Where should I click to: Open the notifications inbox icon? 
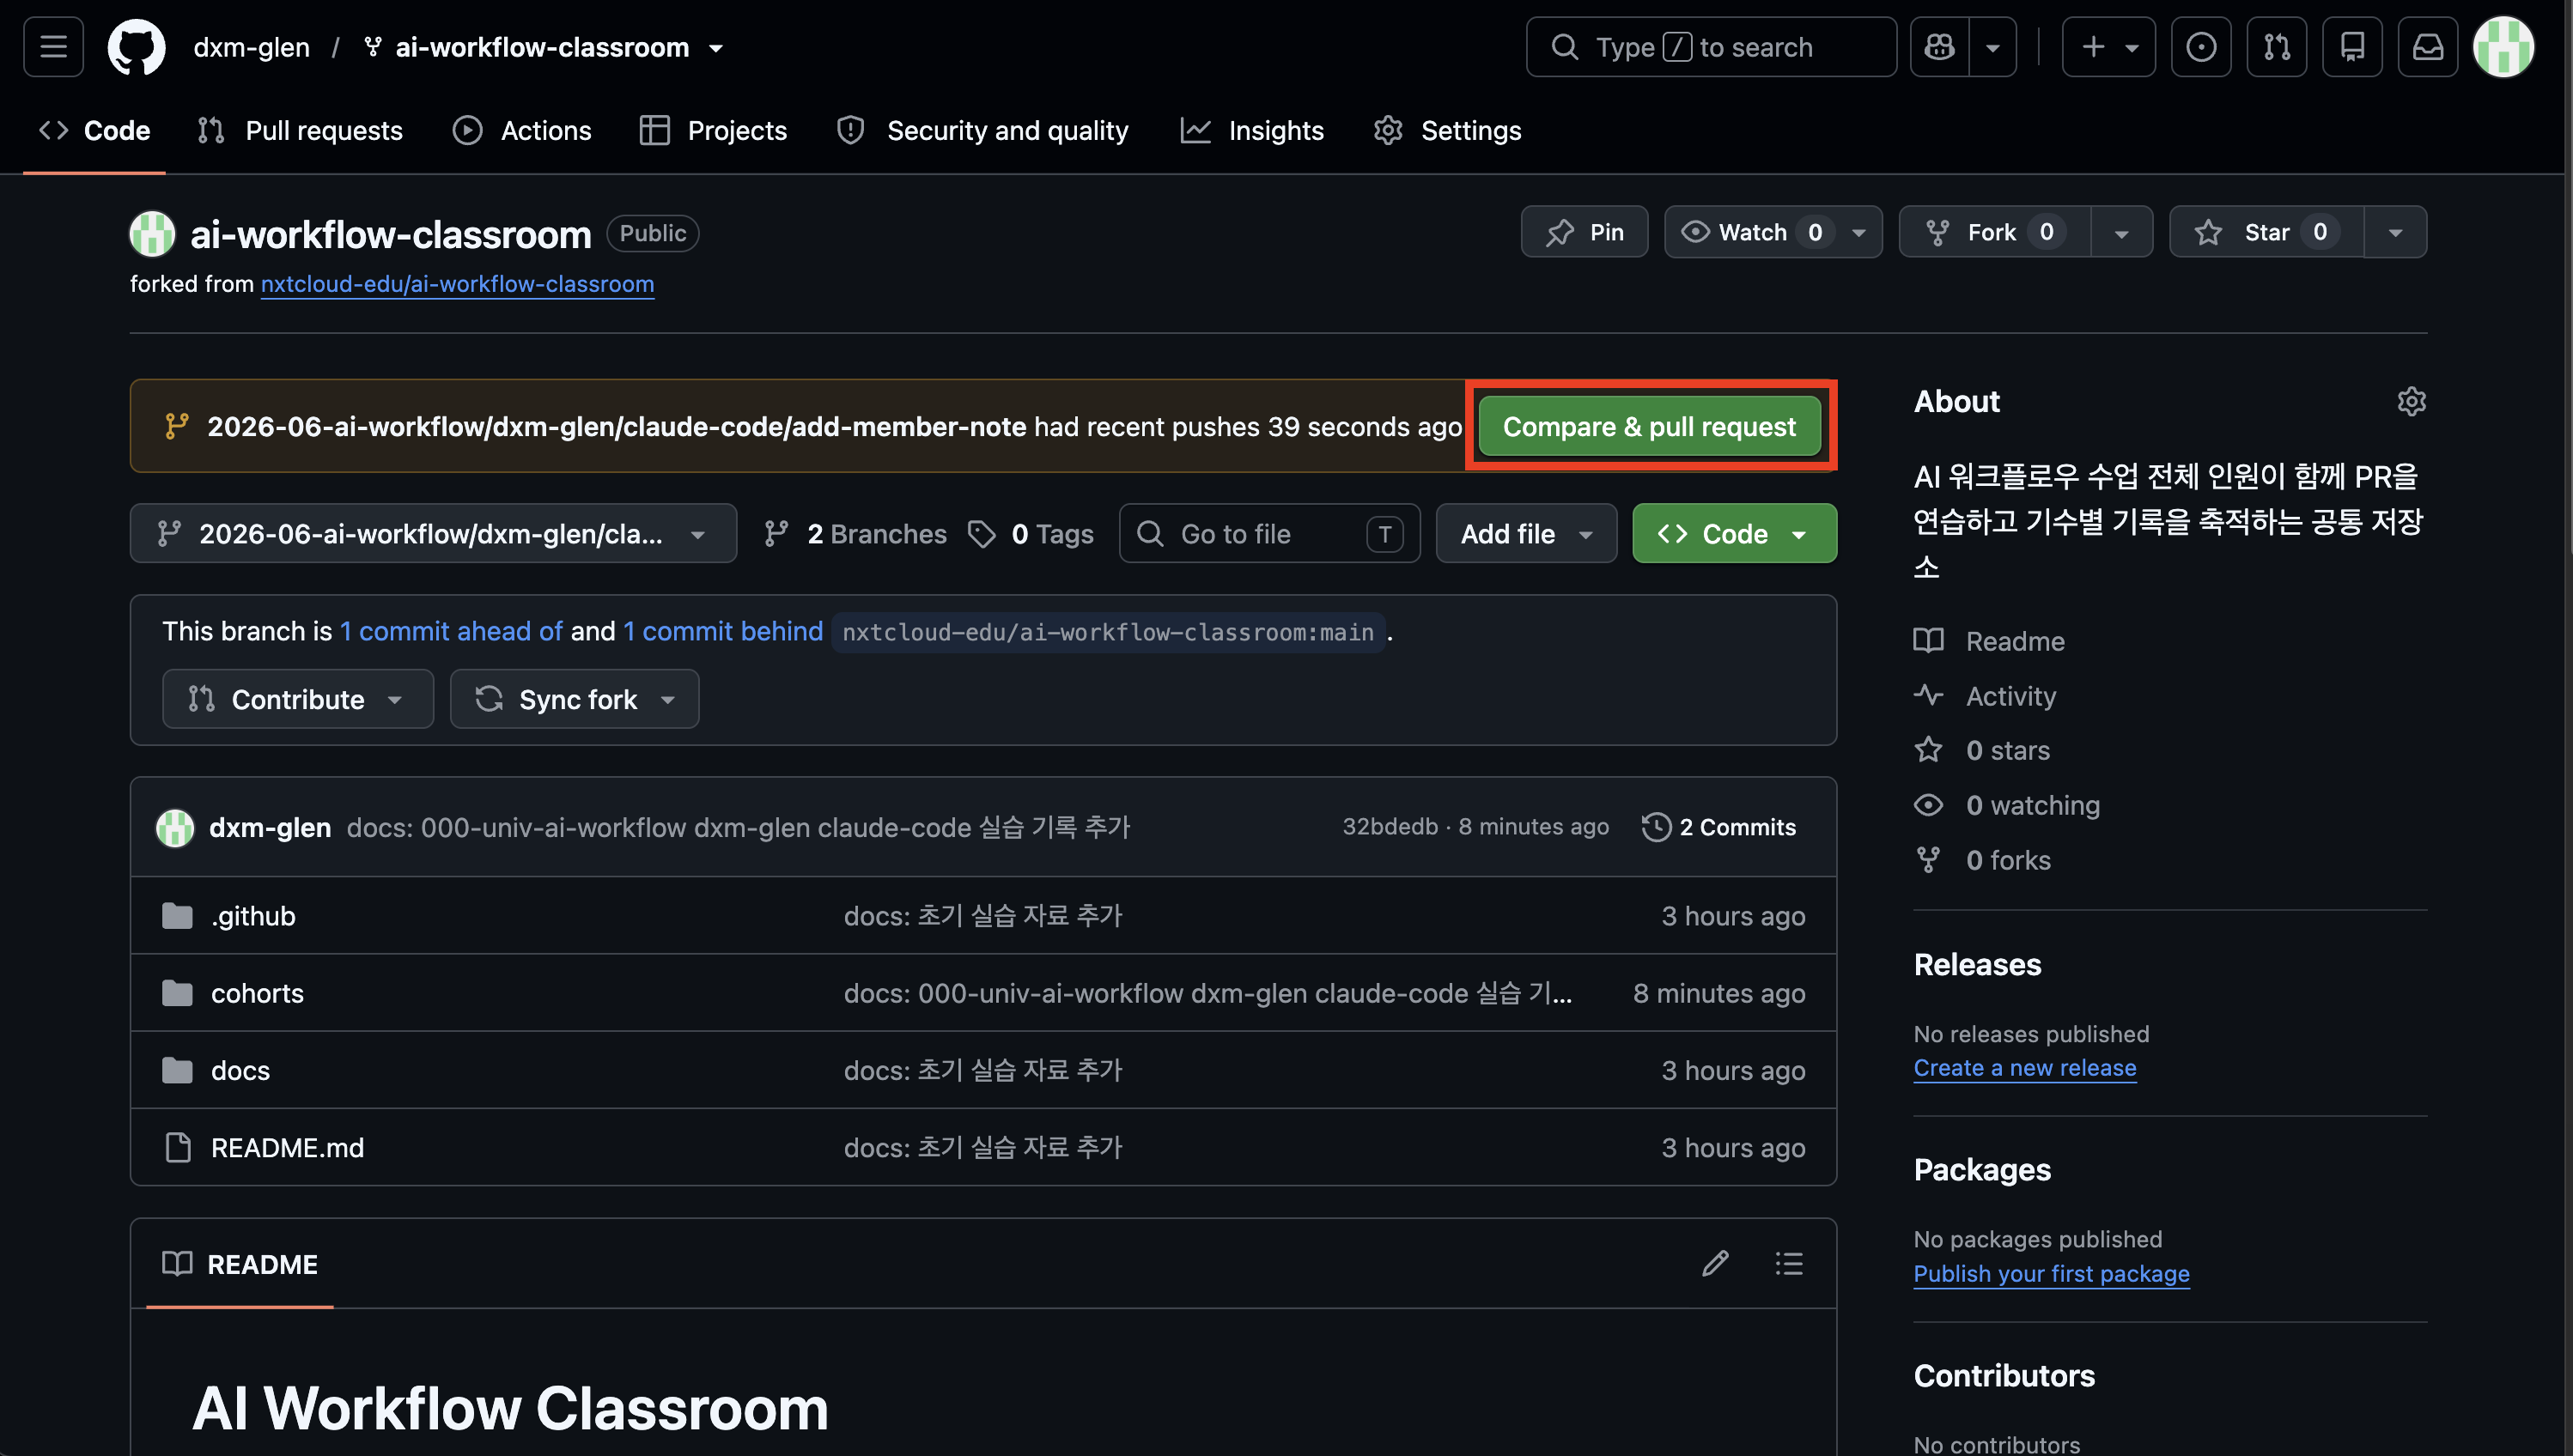coord(2428,47)
